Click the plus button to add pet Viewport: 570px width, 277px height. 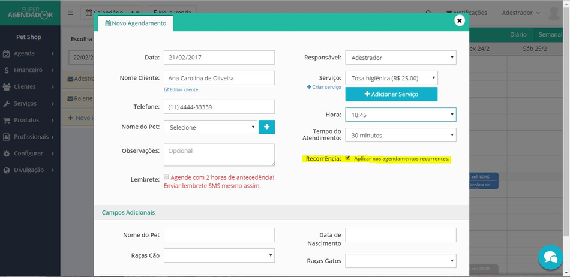(x=266, y=127)
